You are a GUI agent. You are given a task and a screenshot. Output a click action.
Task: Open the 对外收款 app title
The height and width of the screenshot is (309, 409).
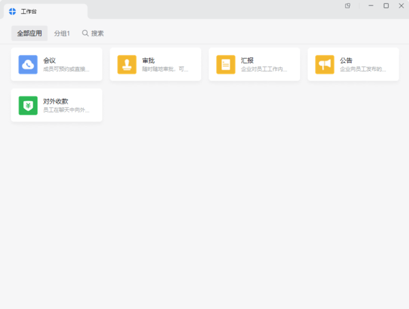(x=55, y=101)
